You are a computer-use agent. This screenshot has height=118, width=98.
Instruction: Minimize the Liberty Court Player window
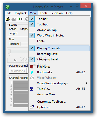71,6
